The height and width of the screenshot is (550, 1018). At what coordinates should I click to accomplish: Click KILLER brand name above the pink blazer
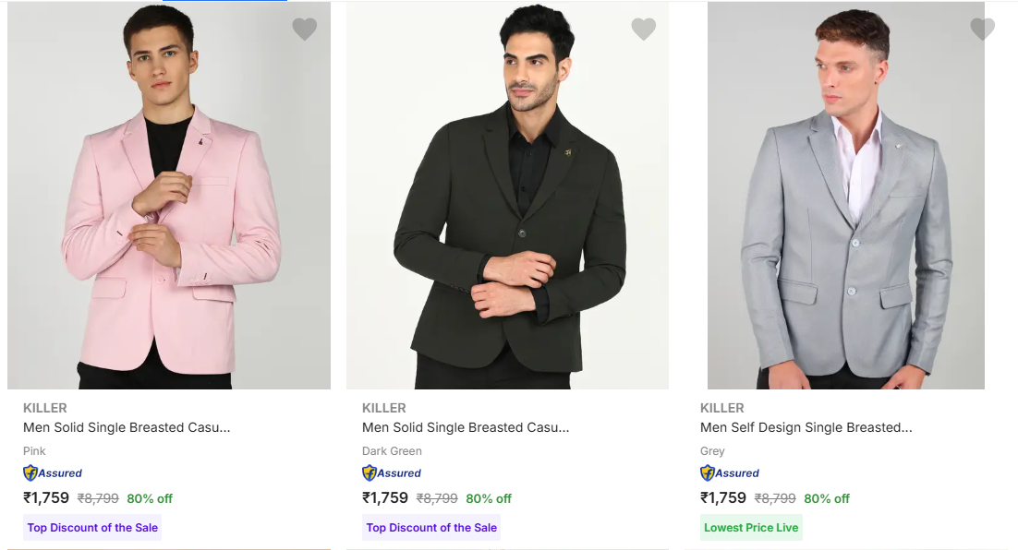45,408
